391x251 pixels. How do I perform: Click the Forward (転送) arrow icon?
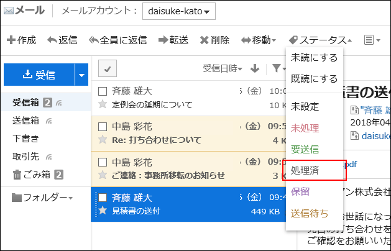click(162, 40)
